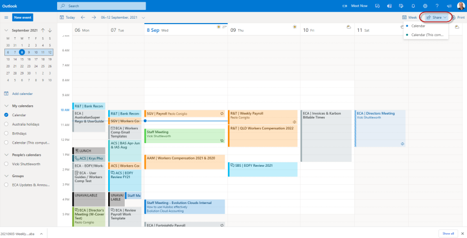Open the Staff Meeting event by Vicki Shuttleworth
This screenshot has width=467, height=238.
click(x=185, y=136)
